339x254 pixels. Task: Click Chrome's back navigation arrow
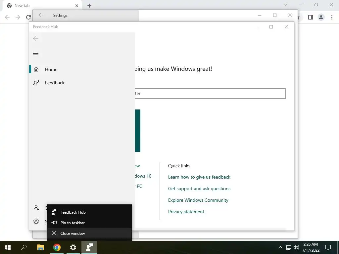click(x=7, y=17)
